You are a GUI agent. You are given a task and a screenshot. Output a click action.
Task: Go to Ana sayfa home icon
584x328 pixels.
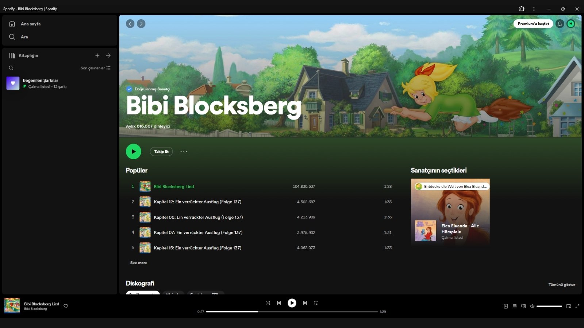coord(12,24)
